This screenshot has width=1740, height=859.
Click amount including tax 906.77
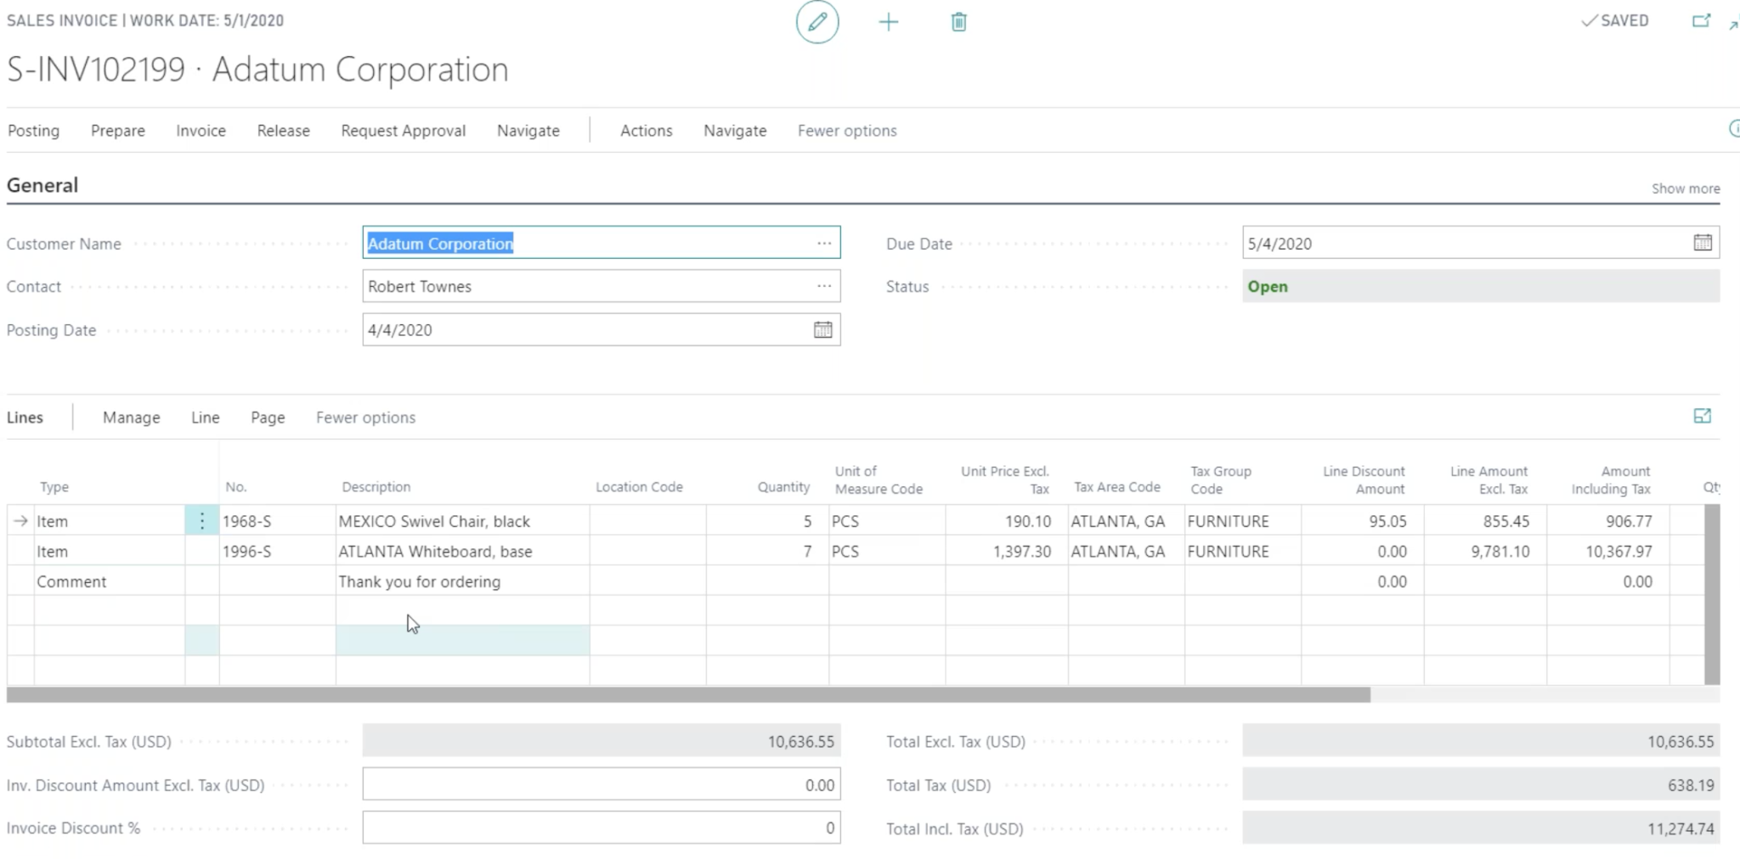pos(1608,520)
